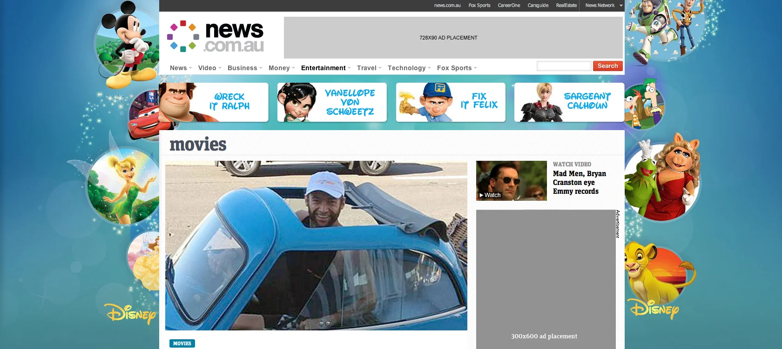The width and height of the screenshot is (782, 349).
Task: Click the Phineas and Ferb bubble
Action: pyautogui.click(x=644, y=105)
